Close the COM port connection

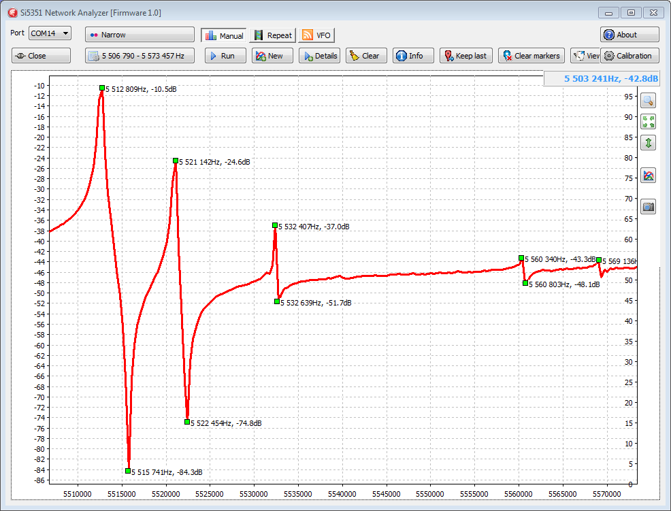click(x=41, y=56)
